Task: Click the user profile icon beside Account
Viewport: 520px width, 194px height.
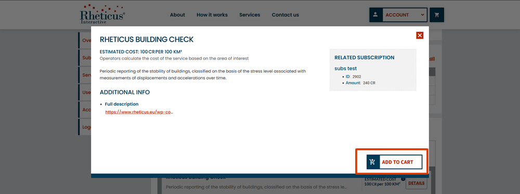Action: (x=375, y=15)
